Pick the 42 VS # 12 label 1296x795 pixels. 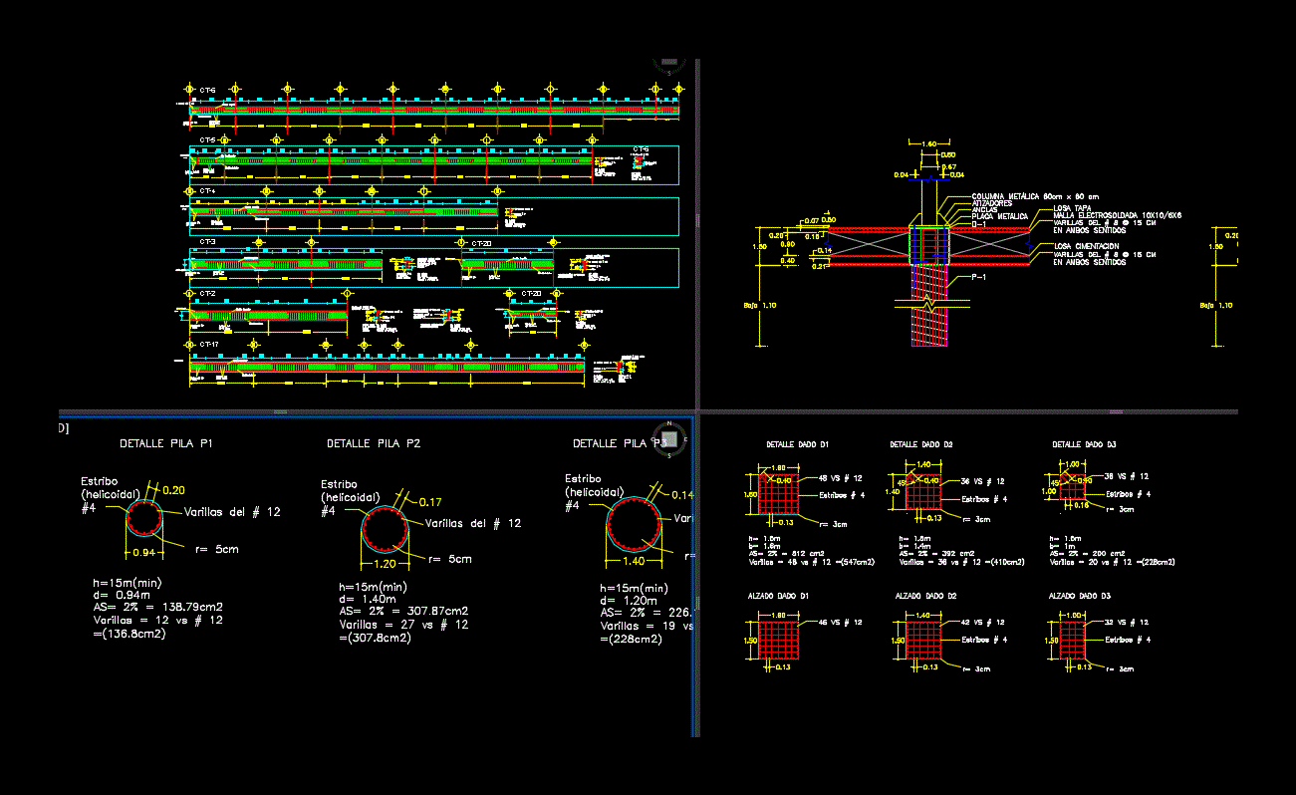pyautogui.click(x=984, y=622)
